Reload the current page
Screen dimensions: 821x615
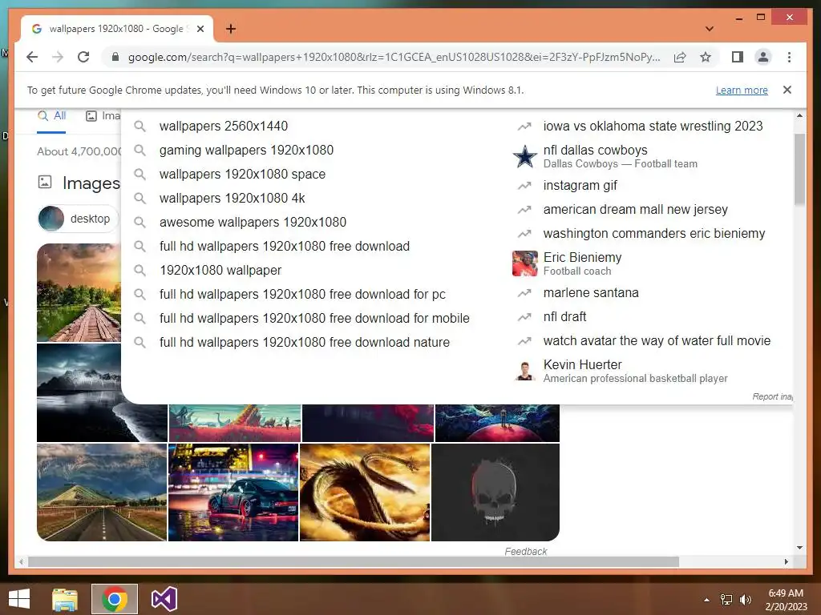point(83,57)
